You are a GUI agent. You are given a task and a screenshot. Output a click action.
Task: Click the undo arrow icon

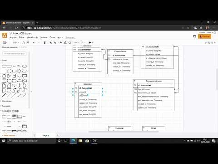tap(34, 43)
